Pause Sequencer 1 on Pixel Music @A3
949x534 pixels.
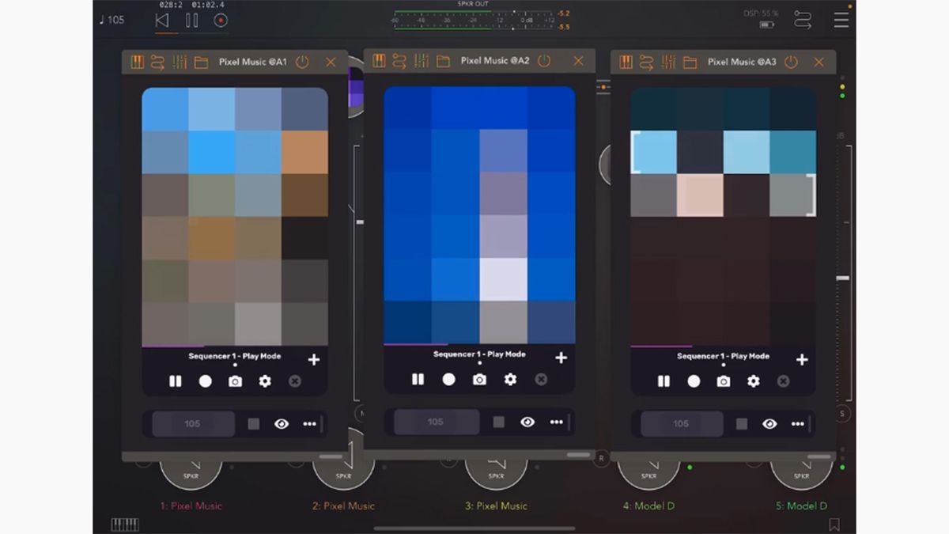pos(663,381)
